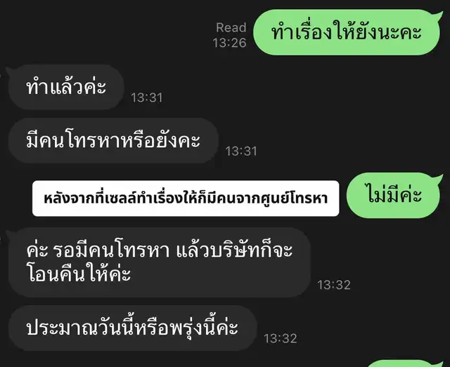The width and height of the screenshot is (450, 367).
Task: Click the tail of the "ทำแล้วค่ะ" bubble
Action: [x=11, y=71]
